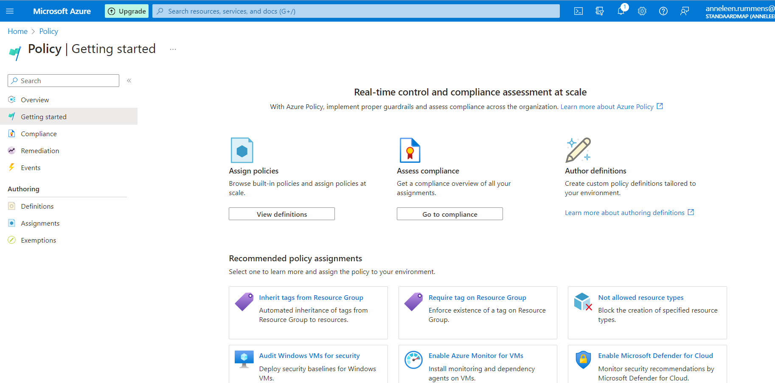Open Enable Microsoft Defender for Cloud link
This screenshot has width=775, height=383.
(656, 356)
